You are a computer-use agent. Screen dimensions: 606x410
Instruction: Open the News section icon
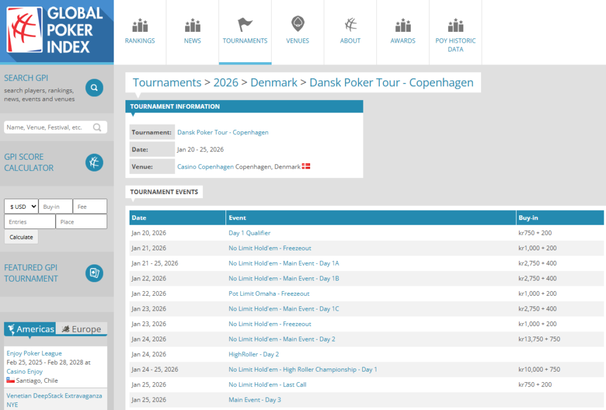coord(192,25)
